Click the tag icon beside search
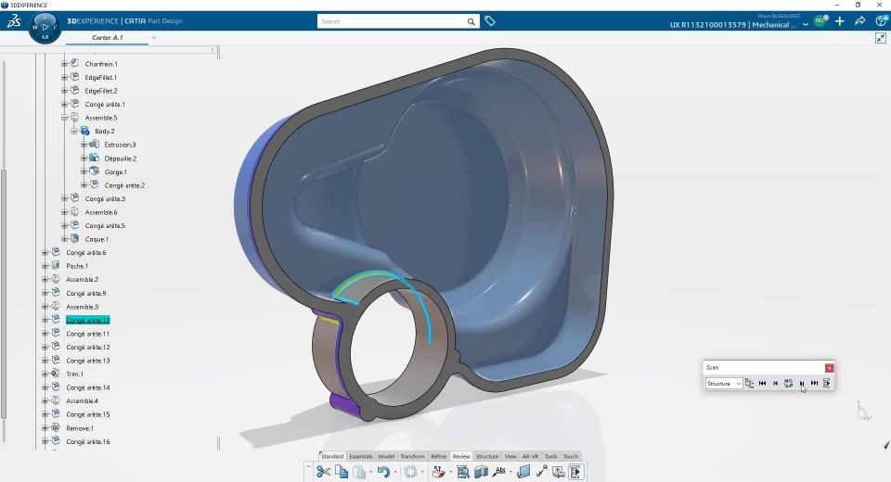Viewport: 891px width, 482px height. click(x=490, y=21)
